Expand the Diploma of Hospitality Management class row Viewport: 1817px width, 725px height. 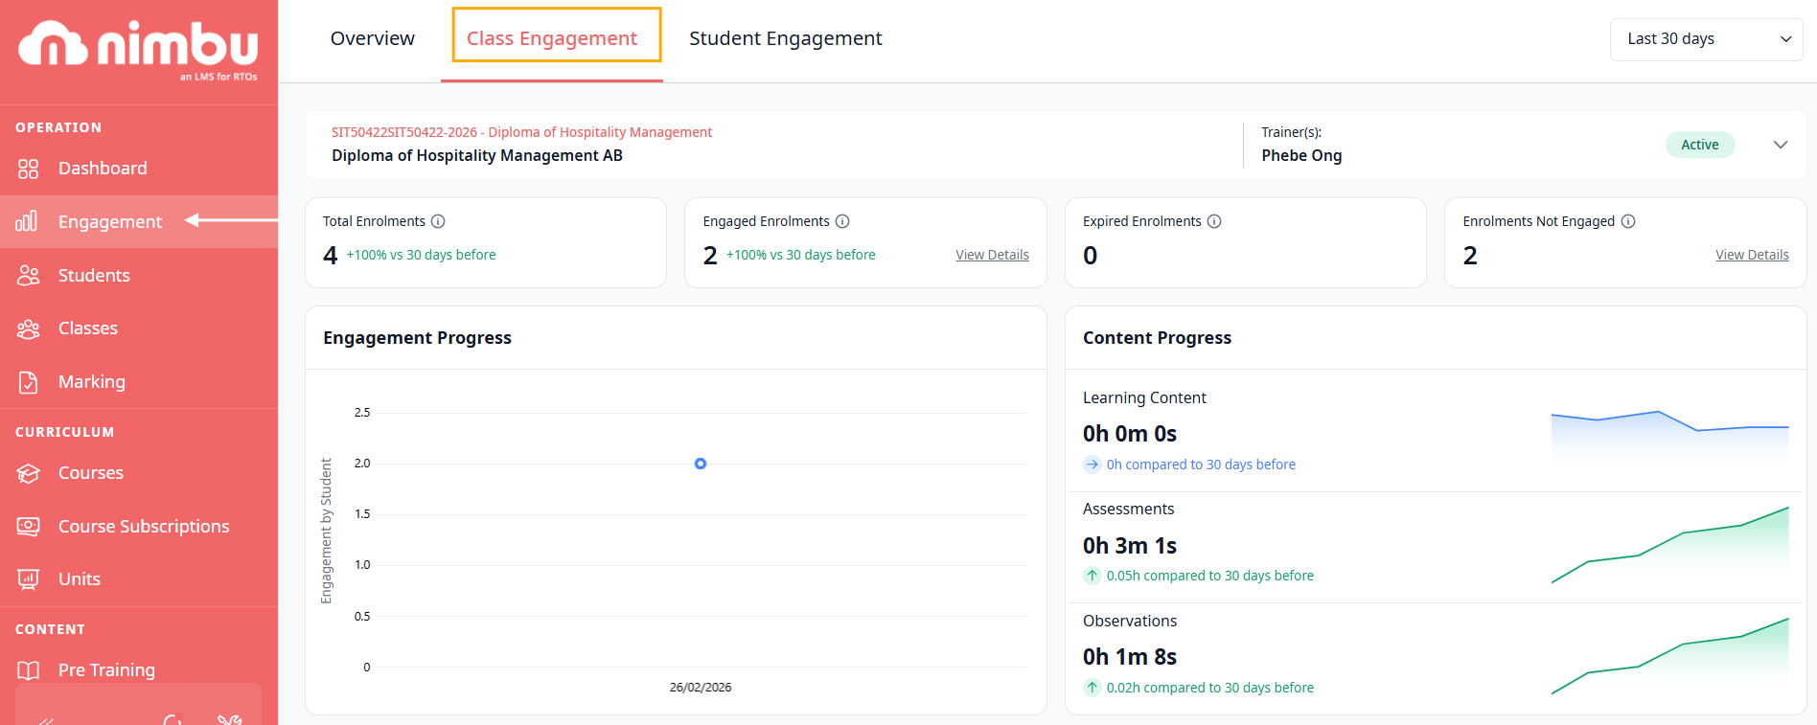(x=1781, y=145)
